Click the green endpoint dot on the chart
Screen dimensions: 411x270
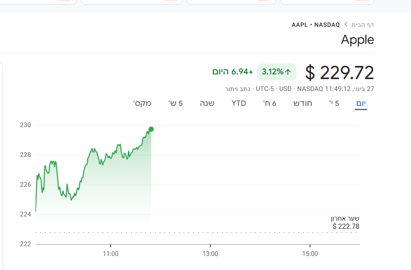(151, 129)
